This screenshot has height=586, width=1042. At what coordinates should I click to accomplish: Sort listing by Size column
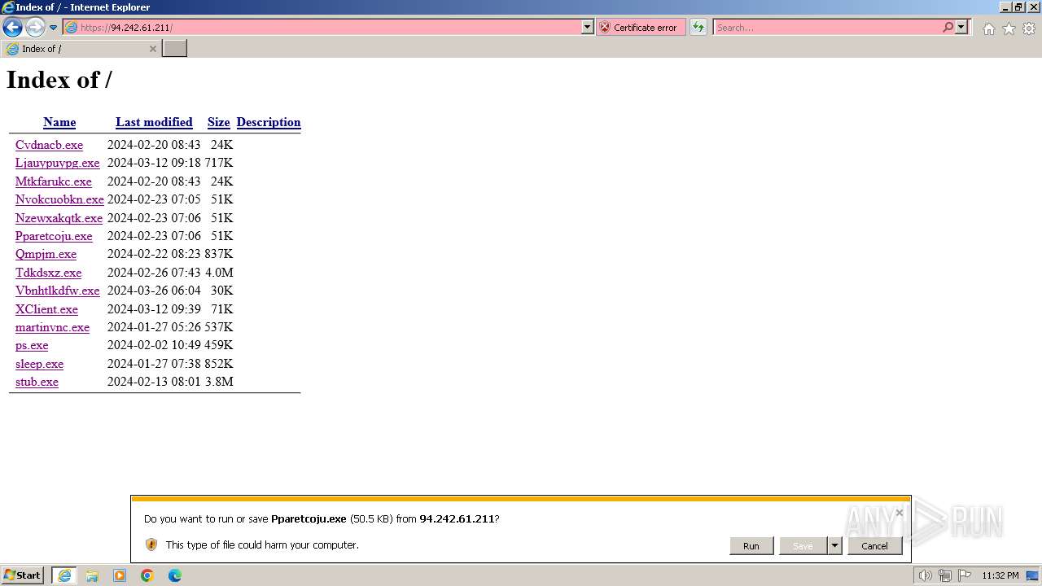pos(218,122)
